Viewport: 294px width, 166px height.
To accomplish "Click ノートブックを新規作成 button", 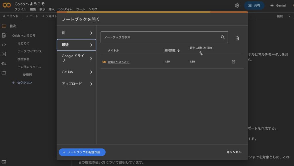I will pos(82,152).
